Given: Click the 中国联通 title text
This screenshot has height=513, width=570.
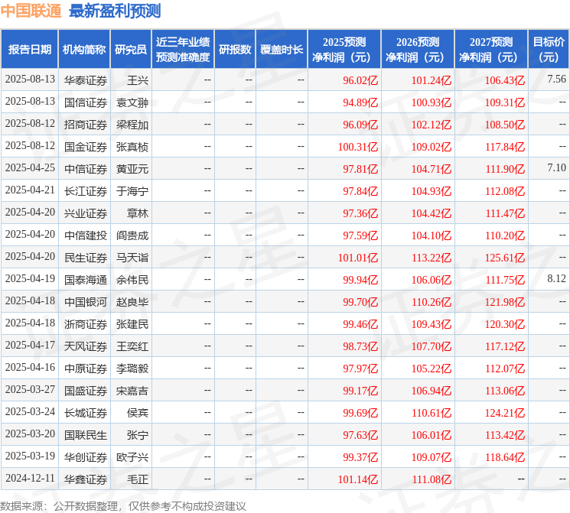Looking at the screenshot, I should coord(31,11).
